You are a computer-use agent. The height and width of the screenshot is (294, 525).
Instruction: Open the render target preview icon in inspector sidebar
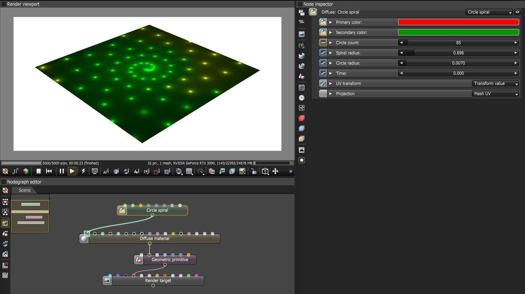pos(302,34)
